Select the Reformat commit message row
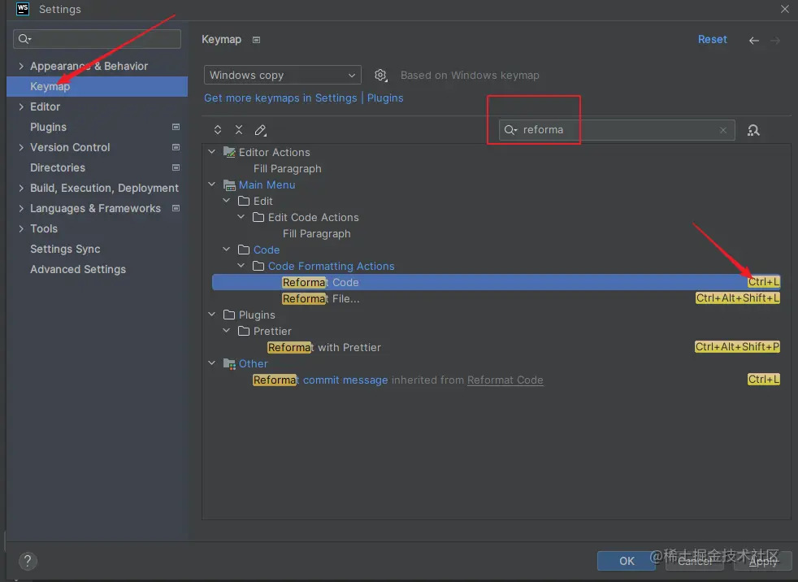This screenshot has height=582, width=798. click(497, 380)
